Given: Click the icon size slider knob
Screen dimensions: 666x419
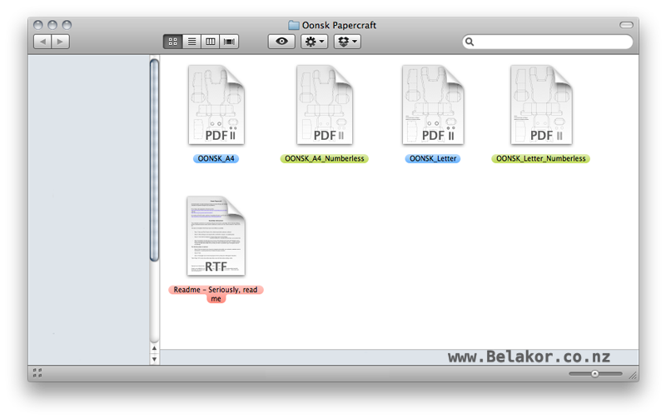Looking at the screenshot, I should [x=594, y=373].
